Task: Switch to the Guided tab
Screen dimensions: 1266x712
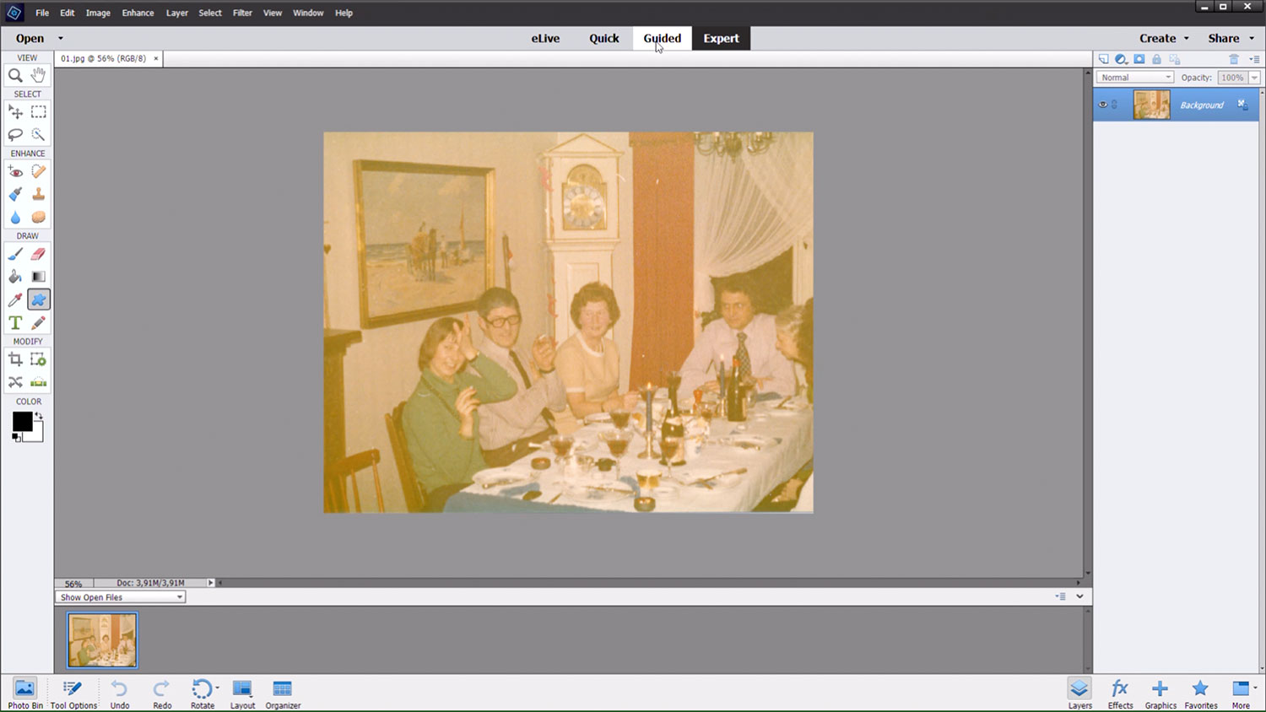Action: click(x=662, y=38)
